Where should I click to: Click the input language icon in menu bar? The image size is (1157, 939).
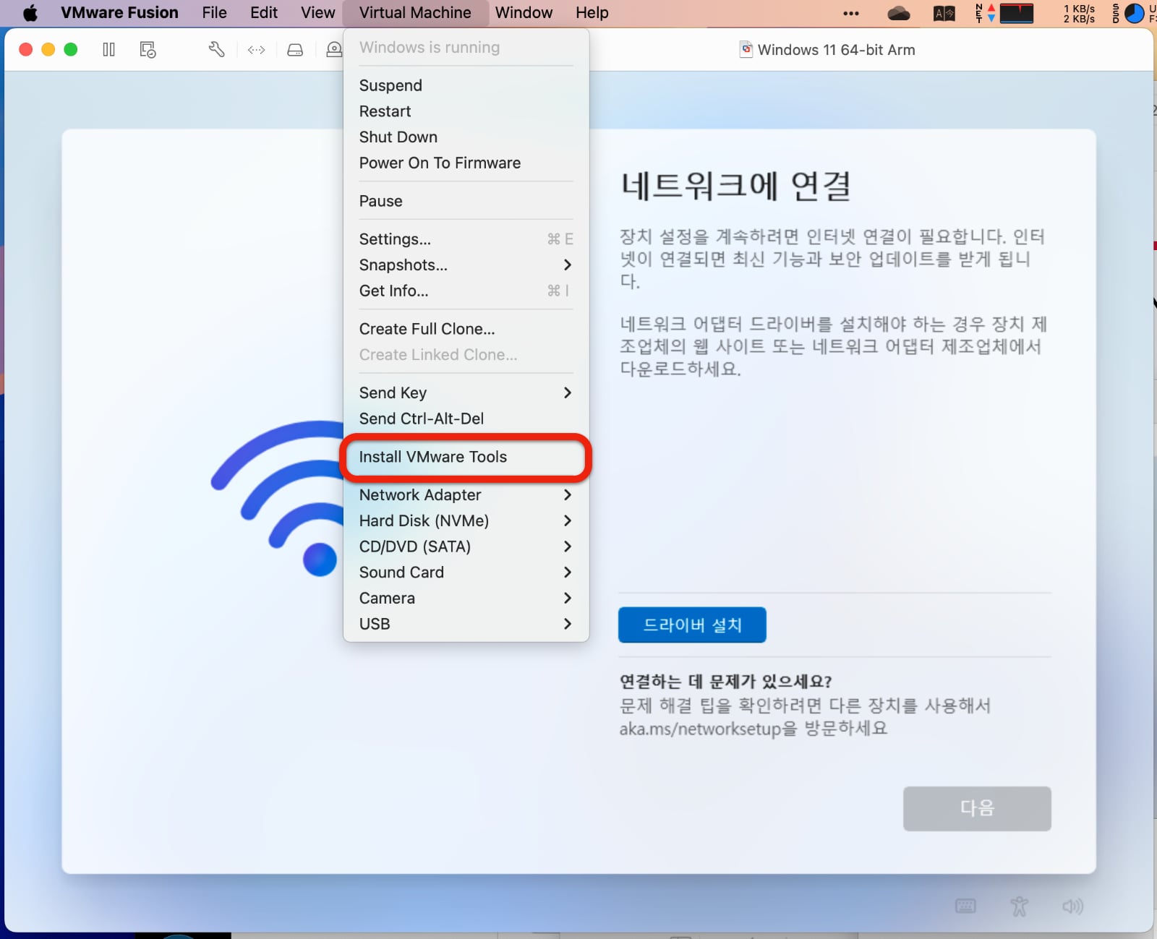pos(944,13)
